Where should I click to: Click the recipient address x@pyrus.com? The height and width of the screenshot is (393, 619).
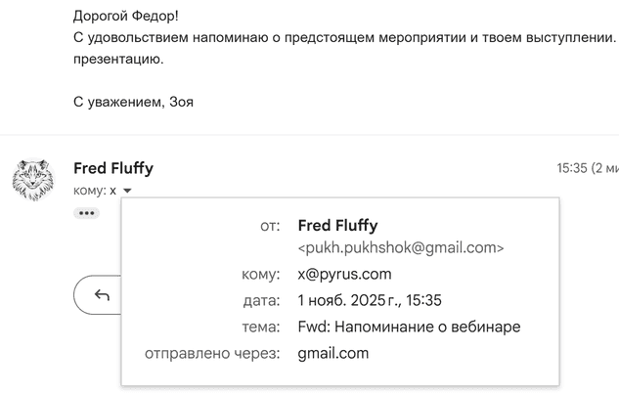(x=344, y=274)
